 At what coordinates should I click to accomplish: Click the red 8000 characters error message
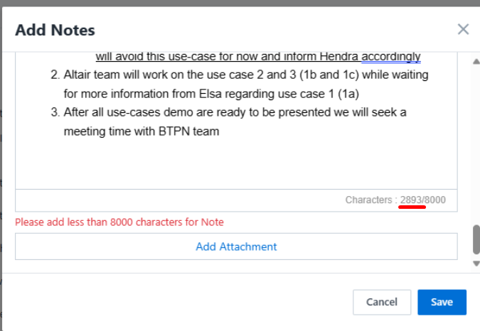tap(119, 222)
